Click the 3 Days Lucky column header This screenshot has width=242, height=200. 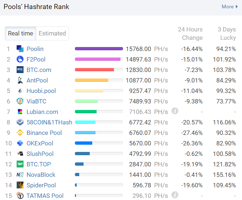point(226,33)
